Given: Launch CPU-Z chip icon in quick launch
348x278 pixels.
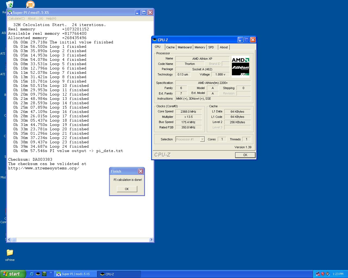Looking at the screenshot, I should pyautogui.click(x=38, y=274).
